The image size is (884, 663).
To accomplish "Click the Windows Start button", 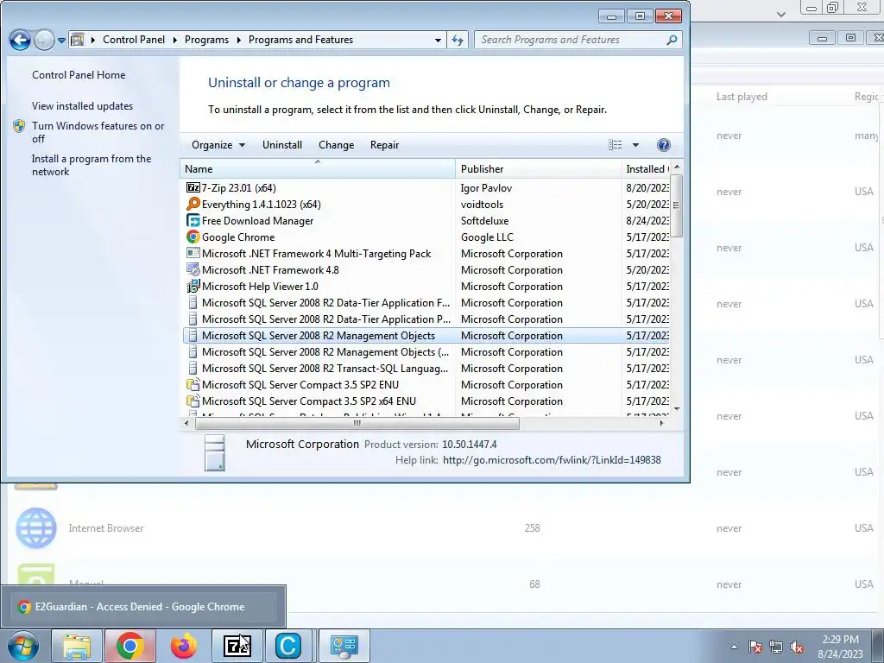I will pos(22,646).
